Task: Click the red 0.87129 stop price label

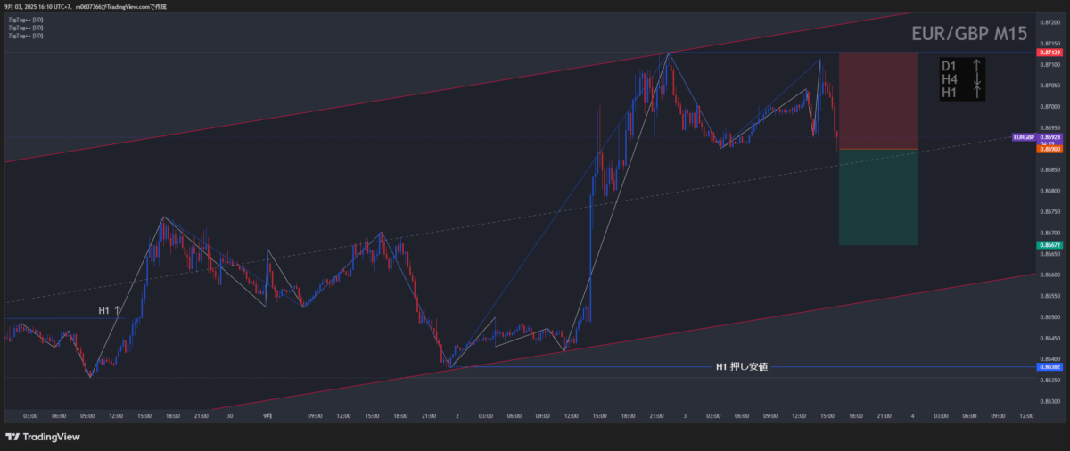Action: (1049, 53)
